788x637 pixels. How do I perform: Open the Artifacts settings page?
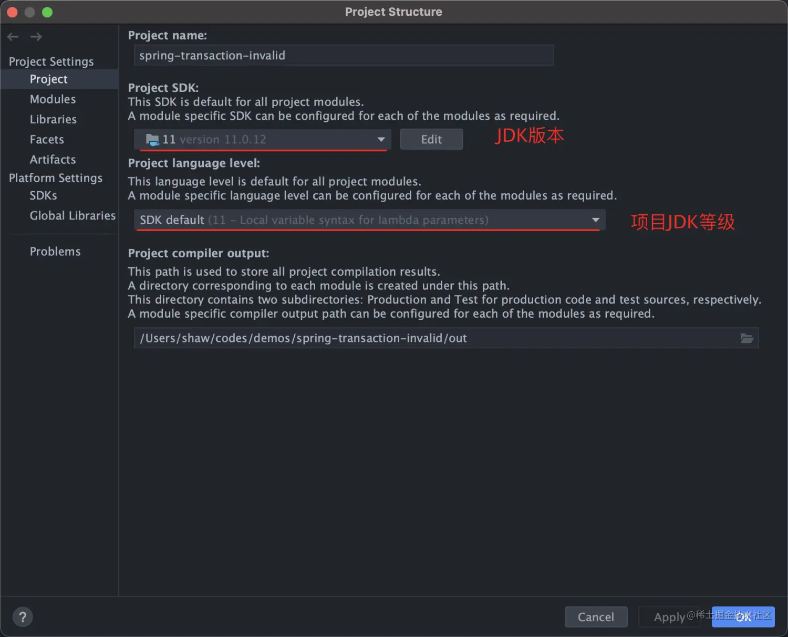coord(53,159)
